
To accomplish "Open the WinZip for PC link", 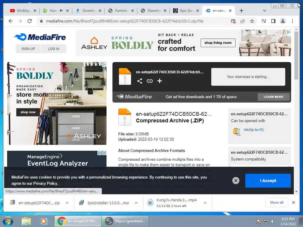I will pyautogui.click(x=254, y=130).
